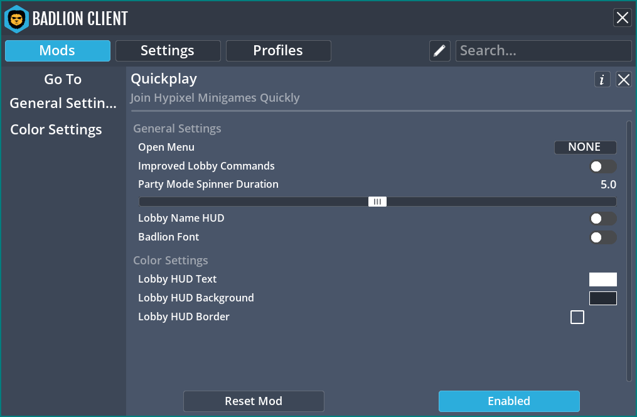Click the Reset Mod button
Screen dimensions: 637x417
pyautogui.click(x=254, y=401)
